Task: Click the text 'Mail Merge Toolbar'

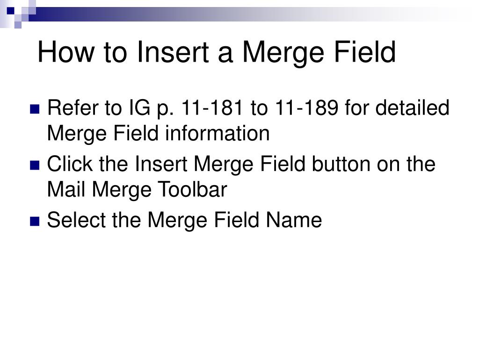Action: pos(137,190)
